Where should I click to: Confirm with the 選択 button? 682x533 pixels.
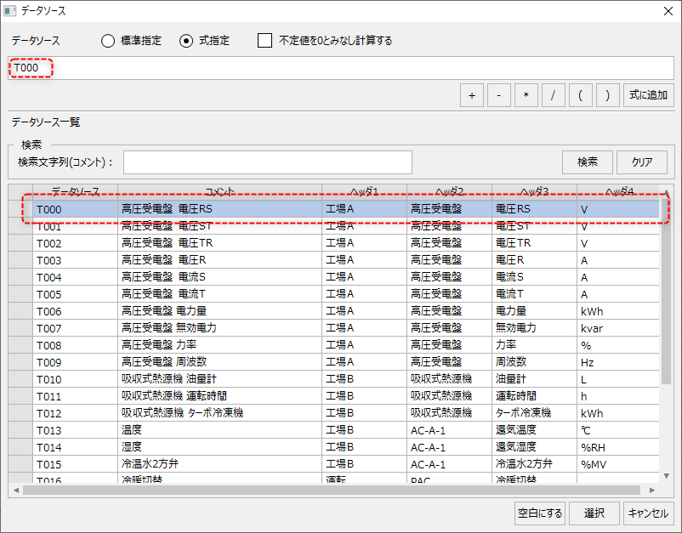tap(594, 513)
